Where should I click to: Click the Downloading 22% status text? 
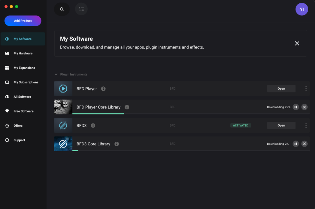[278, 107]
